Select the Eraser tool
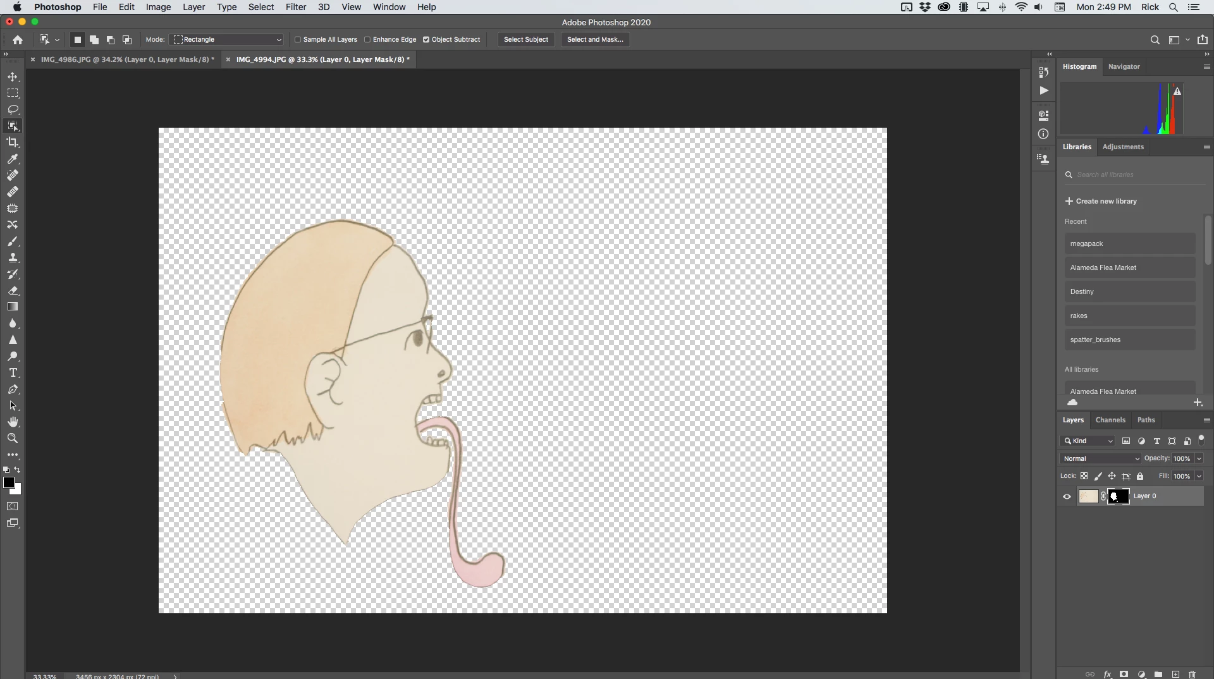1214x679 pixels. coord(13,290)
